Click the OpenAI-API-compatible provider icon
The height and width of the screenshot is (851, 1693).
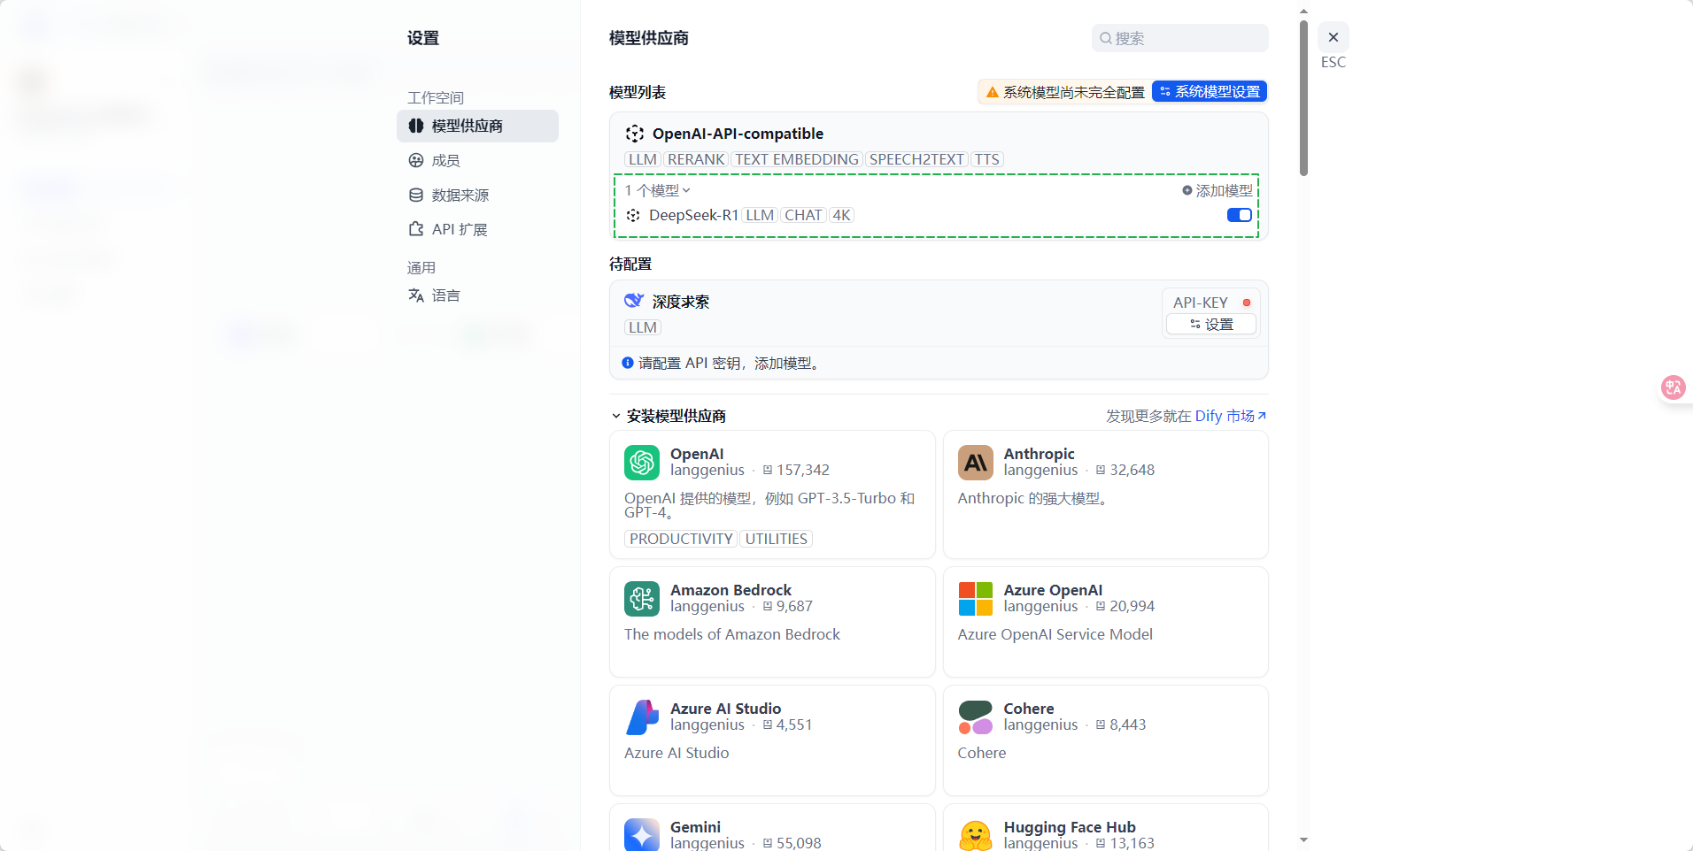635,134
